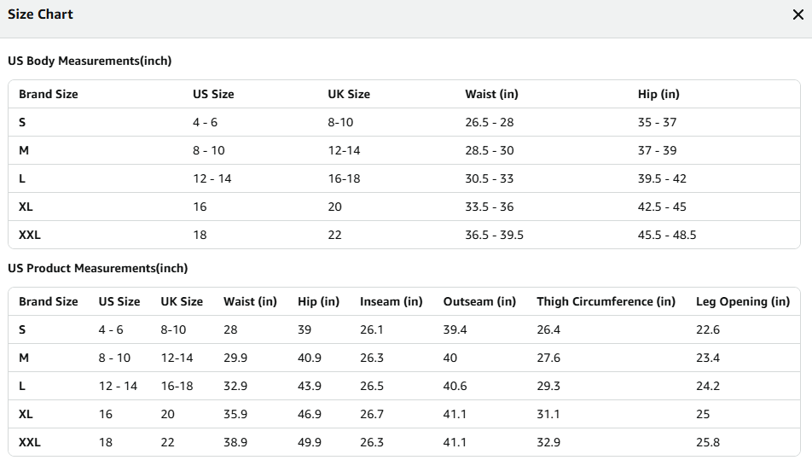Viewport: 812px width, 466px height.
Task: Click the 36.5 - 39.5 waist cell
Action: tap(494, 235)
